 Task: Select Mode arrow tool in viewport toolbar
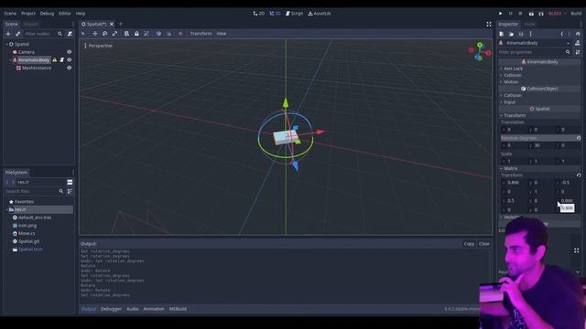click(83, 34)
